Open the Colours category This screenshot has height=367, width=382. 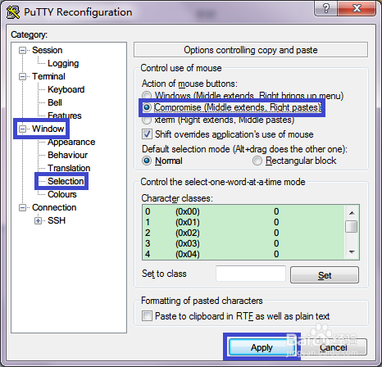pos(62,194)
